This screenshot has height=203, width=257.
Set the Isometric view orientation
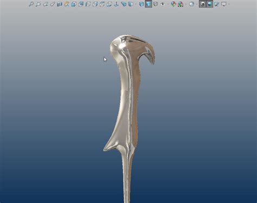click(124, 4)
